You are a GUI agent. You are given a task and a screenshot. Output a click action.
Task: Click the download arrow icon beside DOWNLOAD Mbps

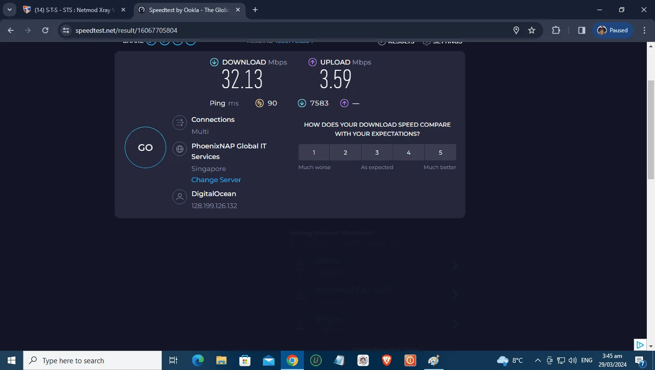coord(214,62)
